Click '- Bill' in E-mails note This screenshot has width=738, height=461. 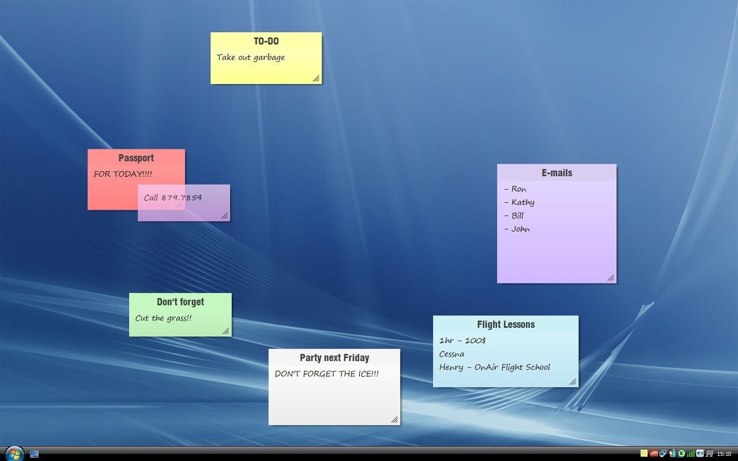click(x=514, y=216)
